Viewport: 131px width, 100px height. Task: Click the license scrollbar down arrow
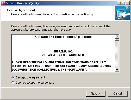[117, 70]
